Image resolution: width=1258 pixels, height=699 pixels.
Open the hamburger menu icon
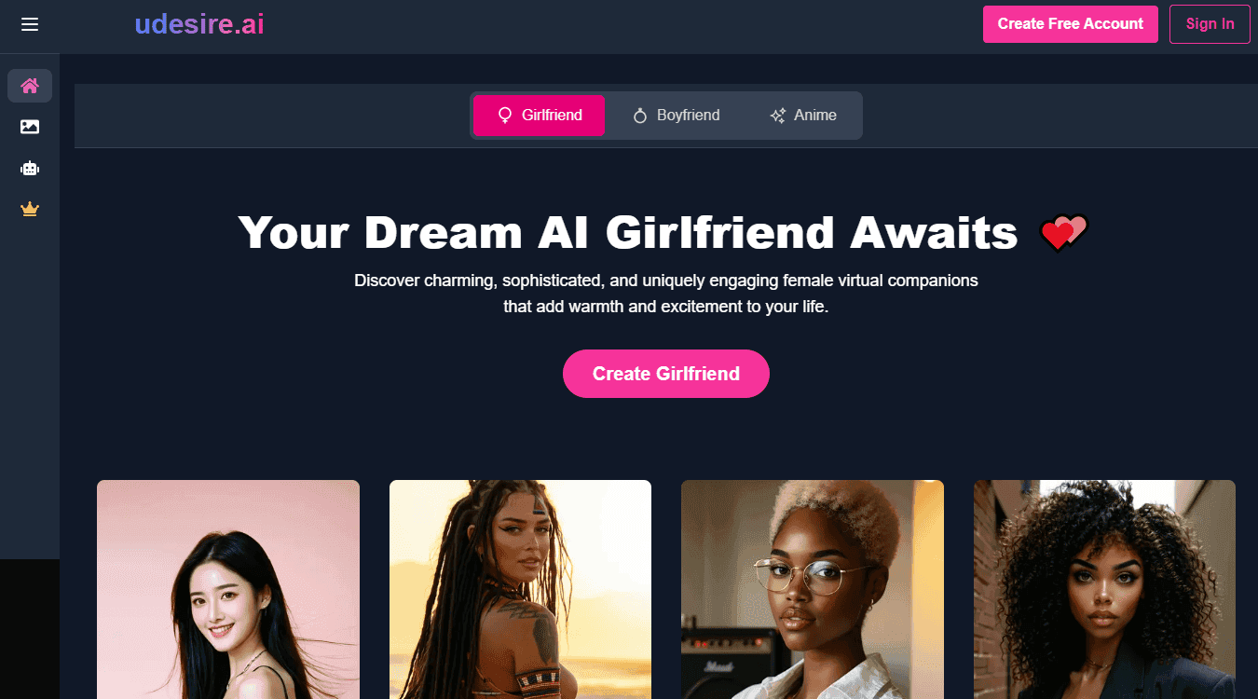30,24
